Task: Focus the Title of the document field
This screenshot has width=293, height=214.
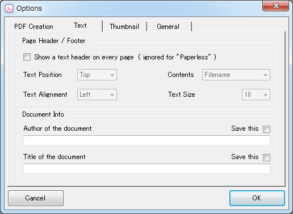Action: click(146, 169)
